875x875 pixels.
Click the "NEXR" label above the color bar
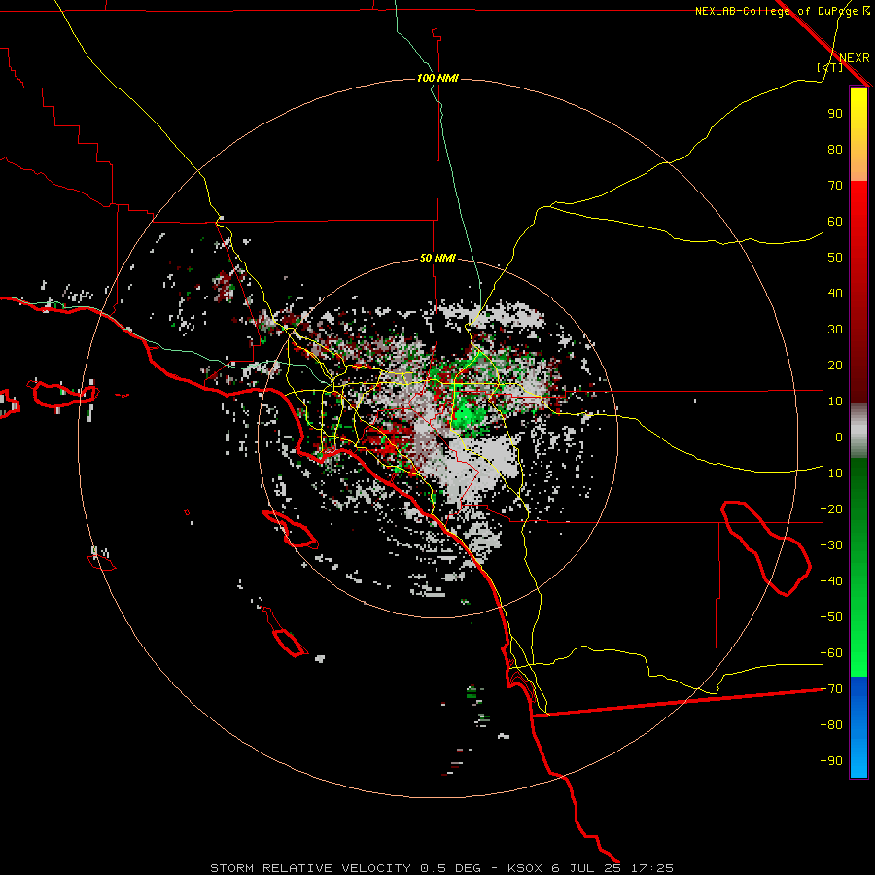[x=855, y=58]
